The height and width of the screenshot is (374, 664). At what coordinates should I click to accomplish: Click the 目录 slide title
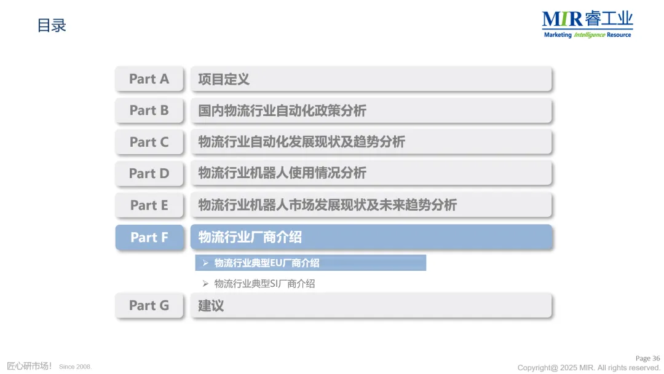(51, 25)
